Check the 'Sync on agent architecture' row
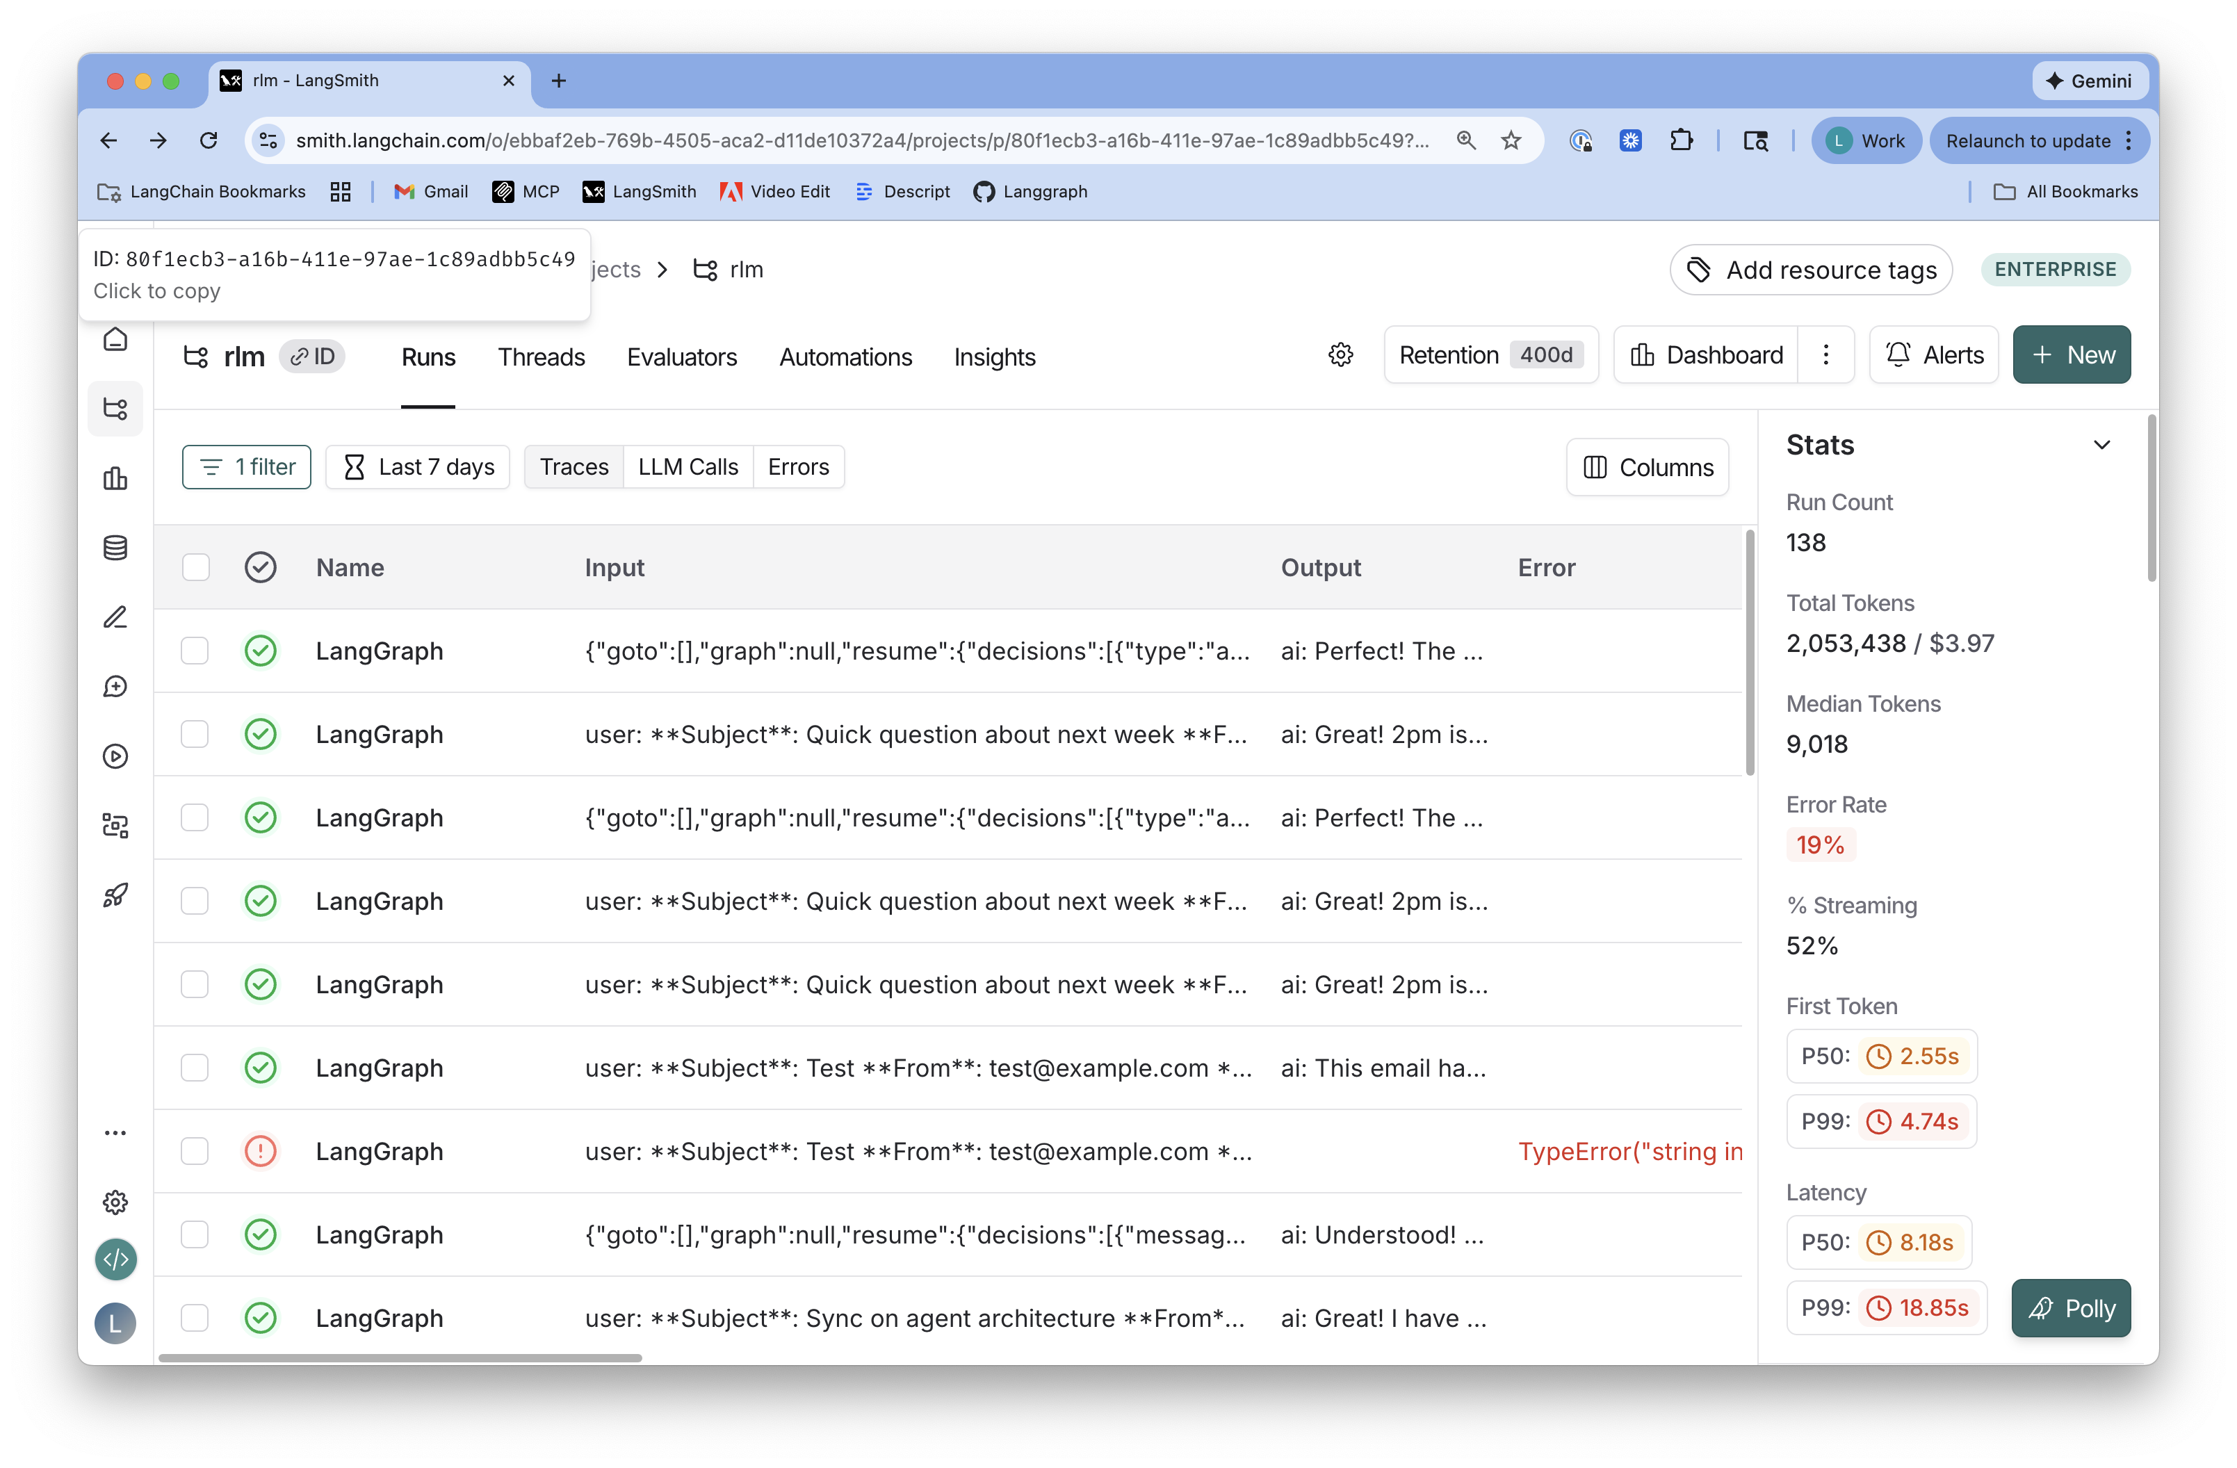The image size is (2237, 1468). point(195,1318)
